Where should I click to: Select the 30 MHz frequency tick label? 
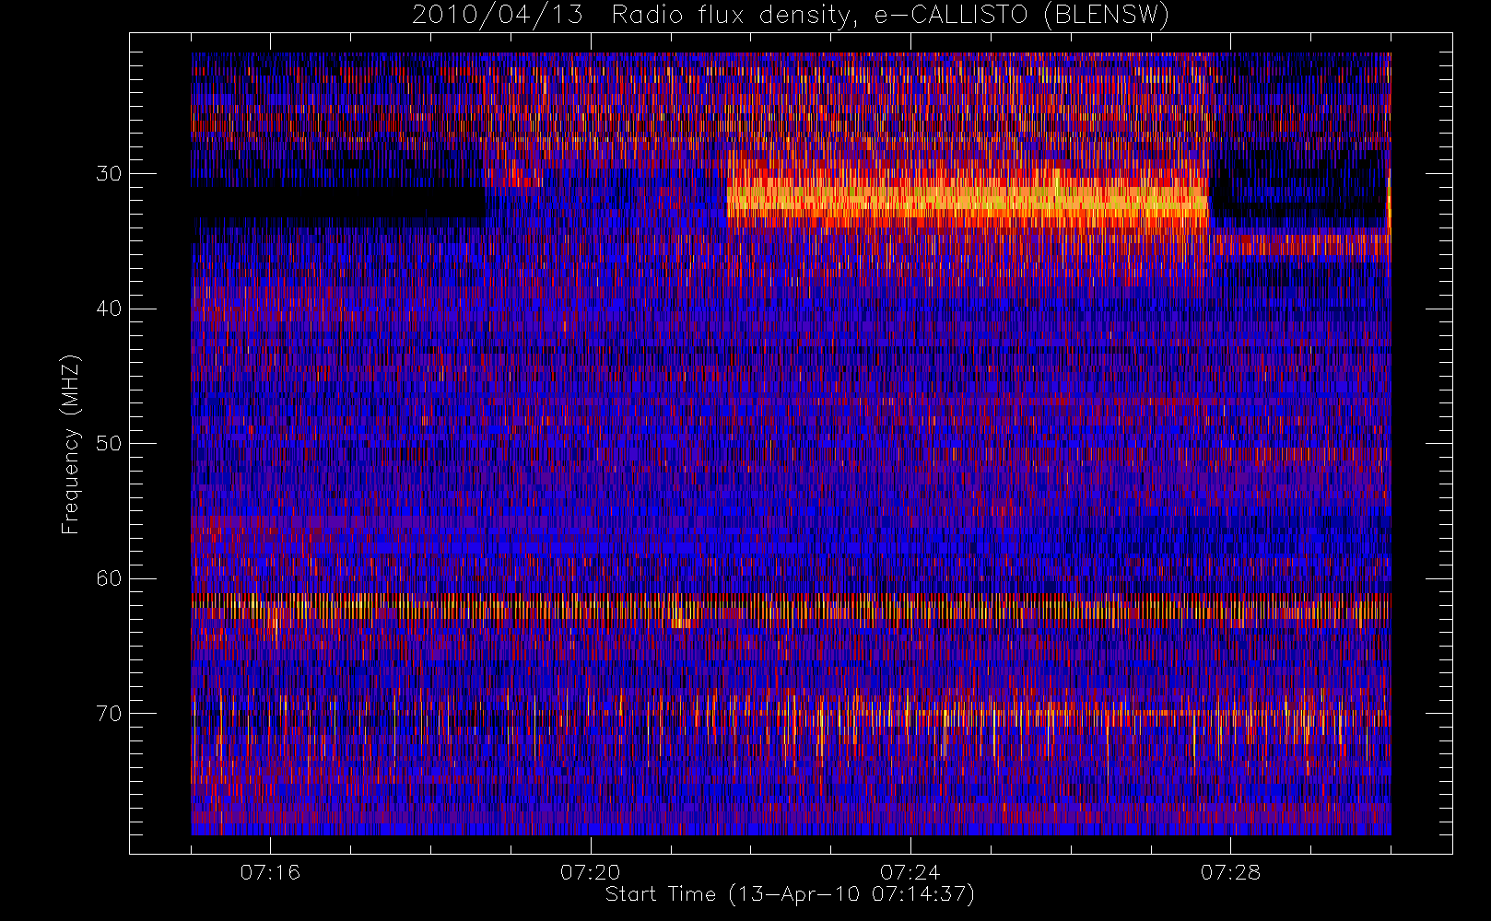(109, 173)
